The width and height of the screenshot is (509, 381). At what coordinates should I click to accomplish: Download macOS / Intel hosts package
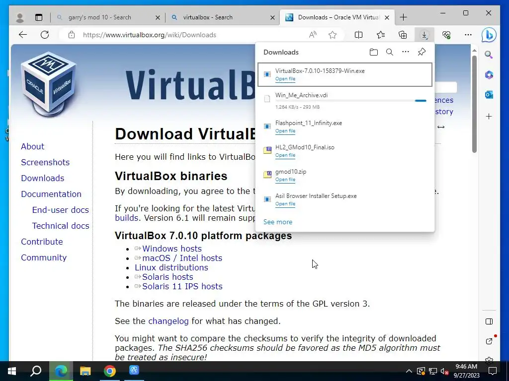coord(182,258)
